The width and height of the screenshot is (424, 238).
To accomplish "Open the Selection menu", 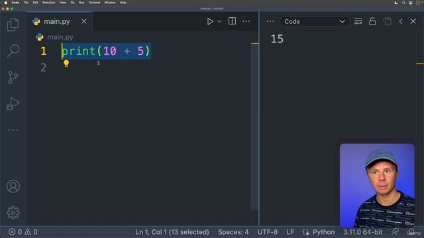I will point(48,3).
